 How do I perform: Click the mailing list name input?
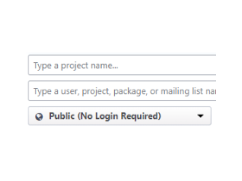(122, 91)
